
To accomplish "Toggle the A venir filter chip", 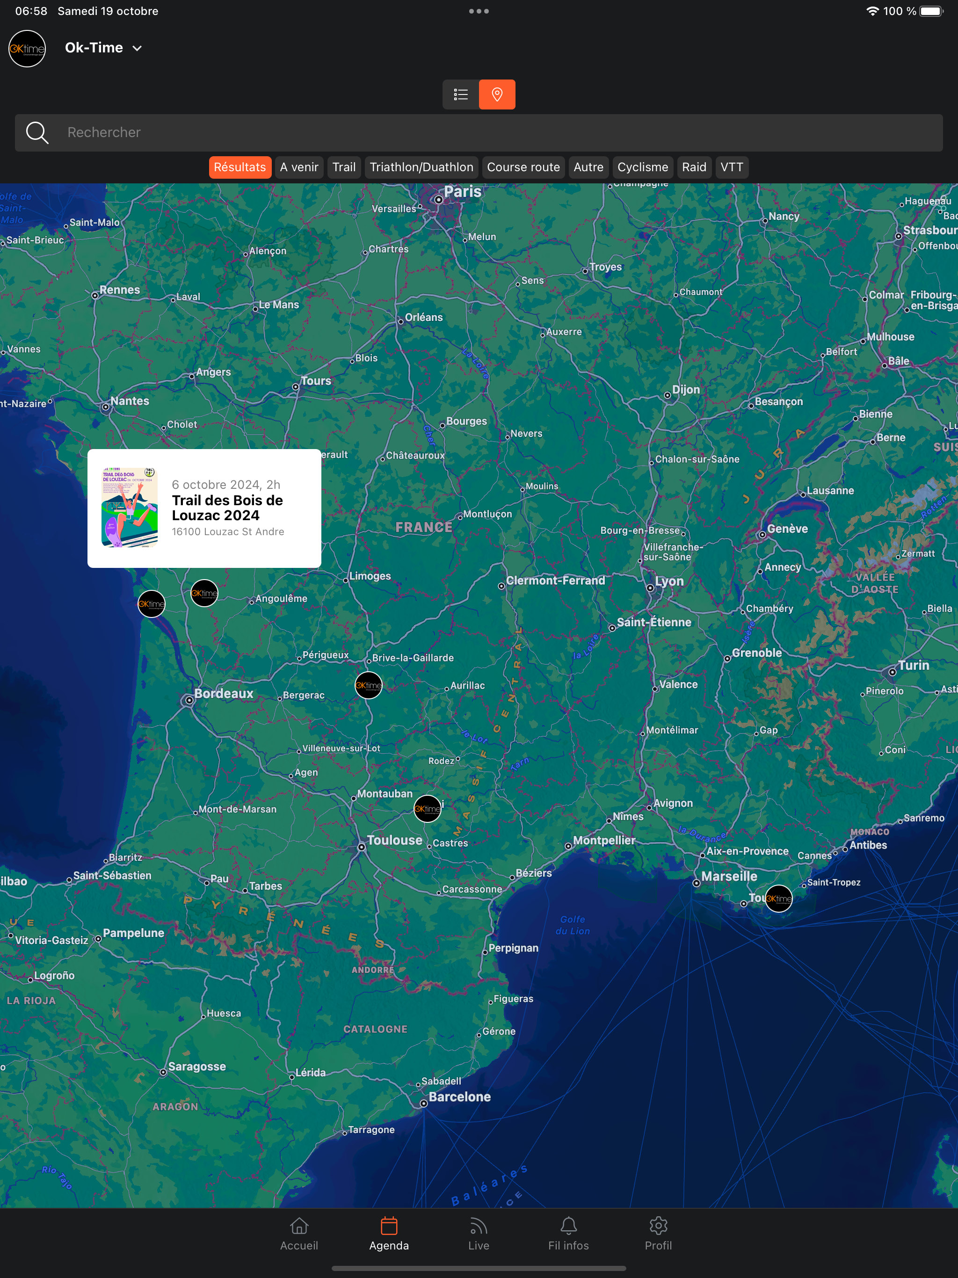I will click(x=299, y=167).
